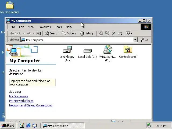This screenshot has height=129, width=172.
Task: Expand the Forward history dropdown arrow
Action: point(34,33)
